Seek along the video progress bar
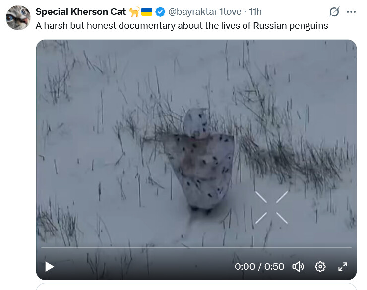This screenshot has height=290, width=367. tap(196, 248)
